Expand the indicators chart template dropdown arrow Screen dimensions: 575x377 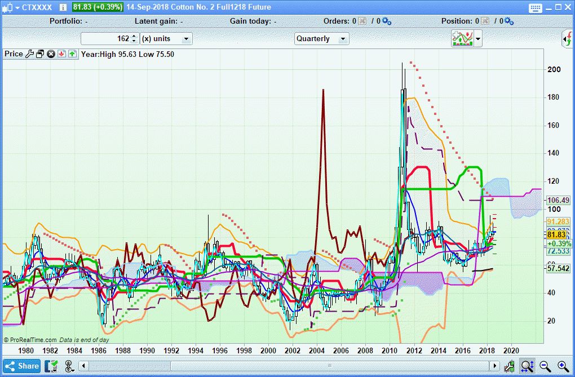pos(479,39)
